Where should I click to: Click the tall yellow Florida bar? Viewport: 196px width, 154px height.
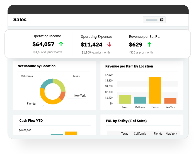coord(155,90)
